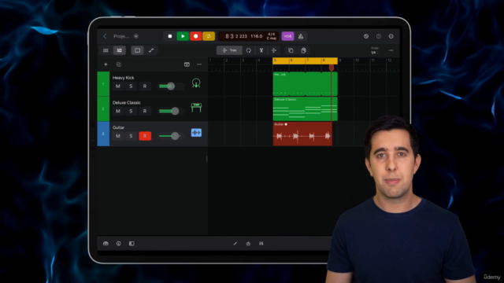Viewport: 504px width, 283px height.
Task: Select the Move tool with arrows
Action: [274, 50]
